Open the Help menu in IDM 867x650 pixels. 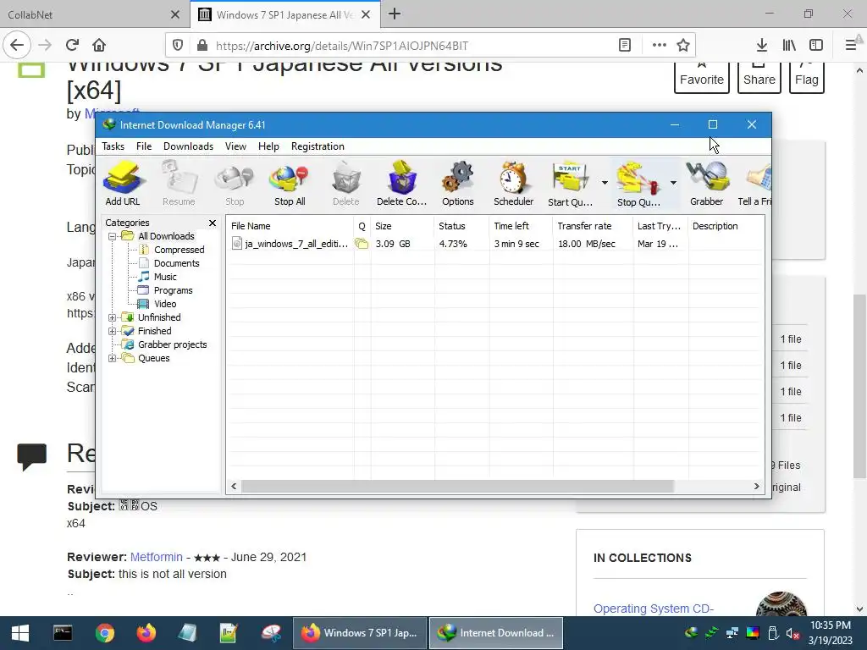click(268, 146)
